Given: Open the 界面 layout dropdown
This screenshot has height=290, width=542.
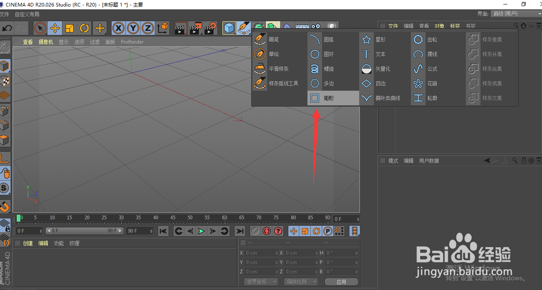Looking at the screenshot, I should click(516, 13).
